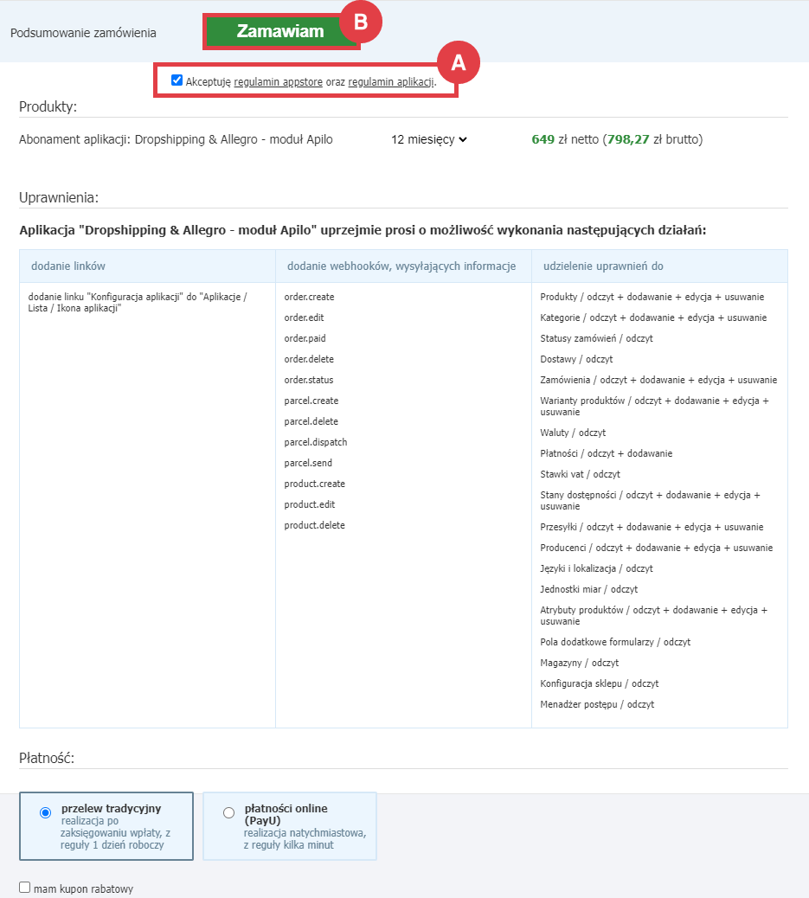Screen dimensions: 809x898
Task: Click the red circle marker A
Action: [x=458, y=61]
